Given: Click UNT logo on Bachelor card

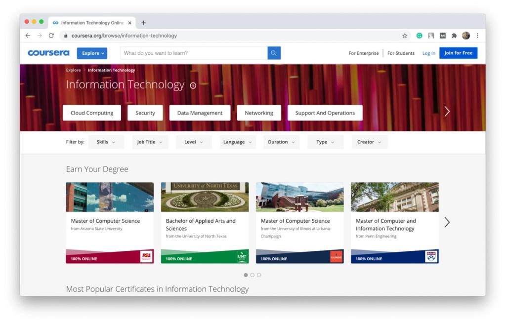Looking at the screenshot, I should click(242, 256).
